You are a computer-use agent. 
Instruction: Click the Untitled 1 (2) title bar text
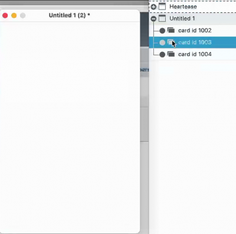pyautogui.click(x=69, y=15)
